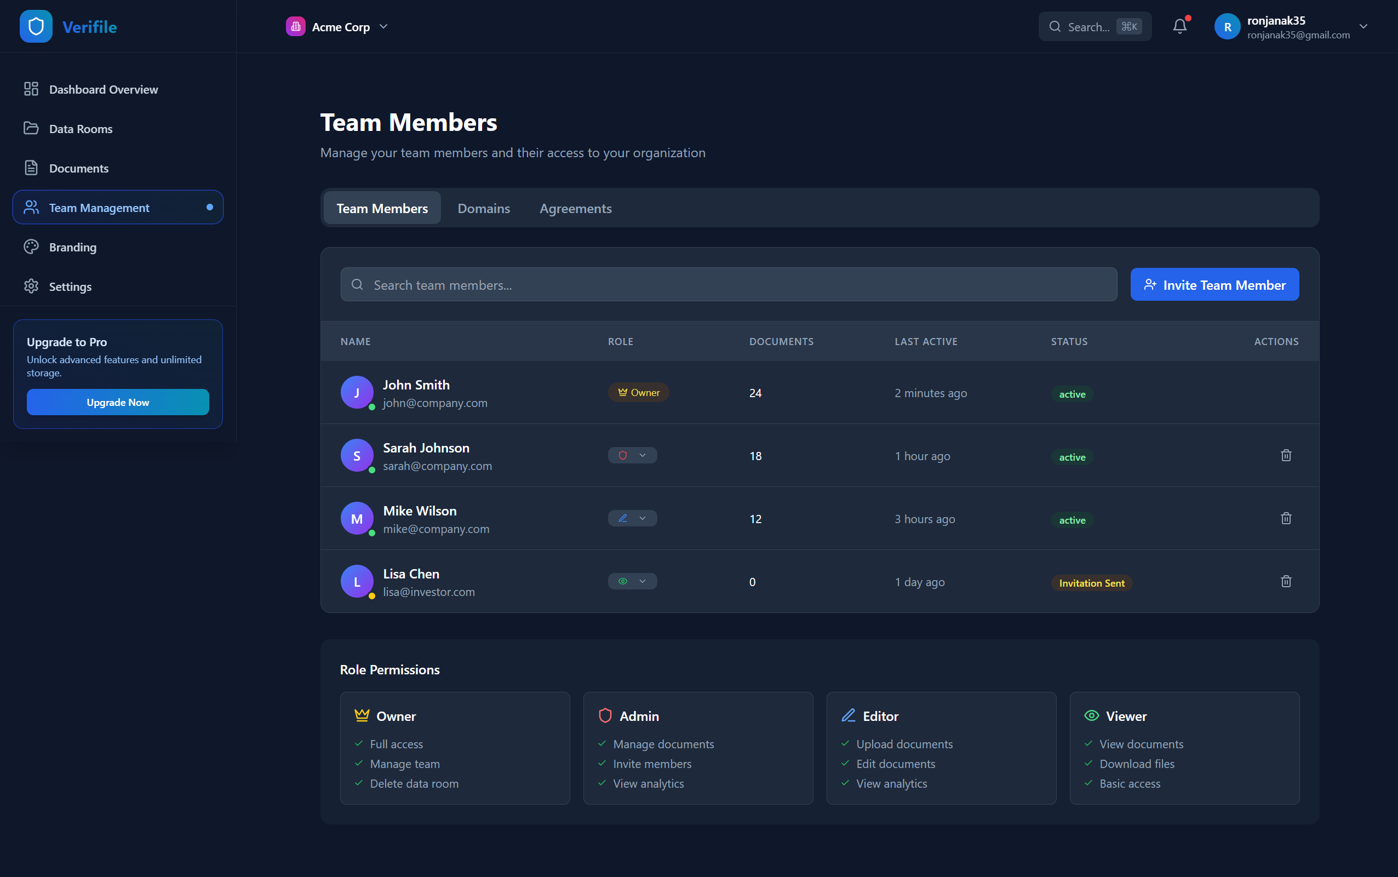
Task: Click the Invite Team Member button
Action: click(1214, 285)
